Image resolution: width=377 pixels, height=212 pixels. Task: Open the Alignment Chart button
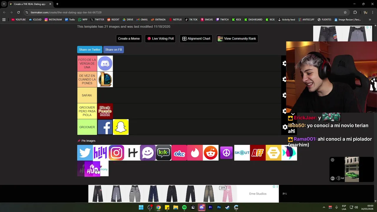click(196, 39)
